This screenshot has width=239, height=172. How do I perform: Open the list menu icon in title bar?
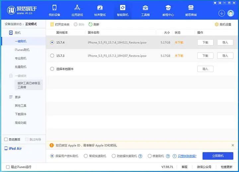pos(220,3)
